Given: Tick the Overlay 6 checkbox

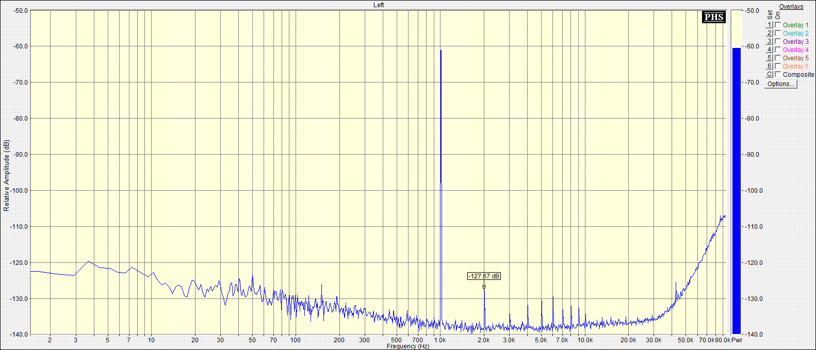Looking at the screenshot, I should pyautogui.click(x=778, y=66).
